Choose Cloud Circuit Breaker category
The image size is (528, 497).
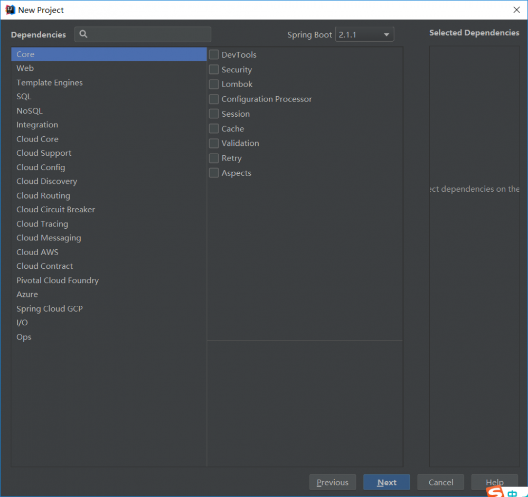(109, 210)
